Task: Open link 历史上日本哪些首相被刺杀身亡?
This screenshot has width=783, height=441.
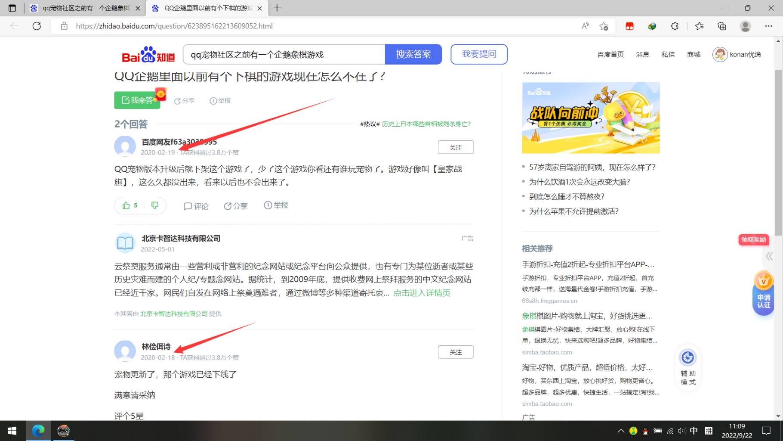Action: [x=426, y=124]
